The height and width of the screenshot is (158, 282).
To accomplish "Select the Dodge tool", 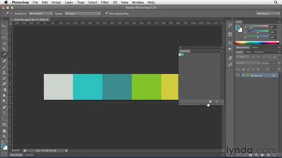I will (x=4, y=101).
